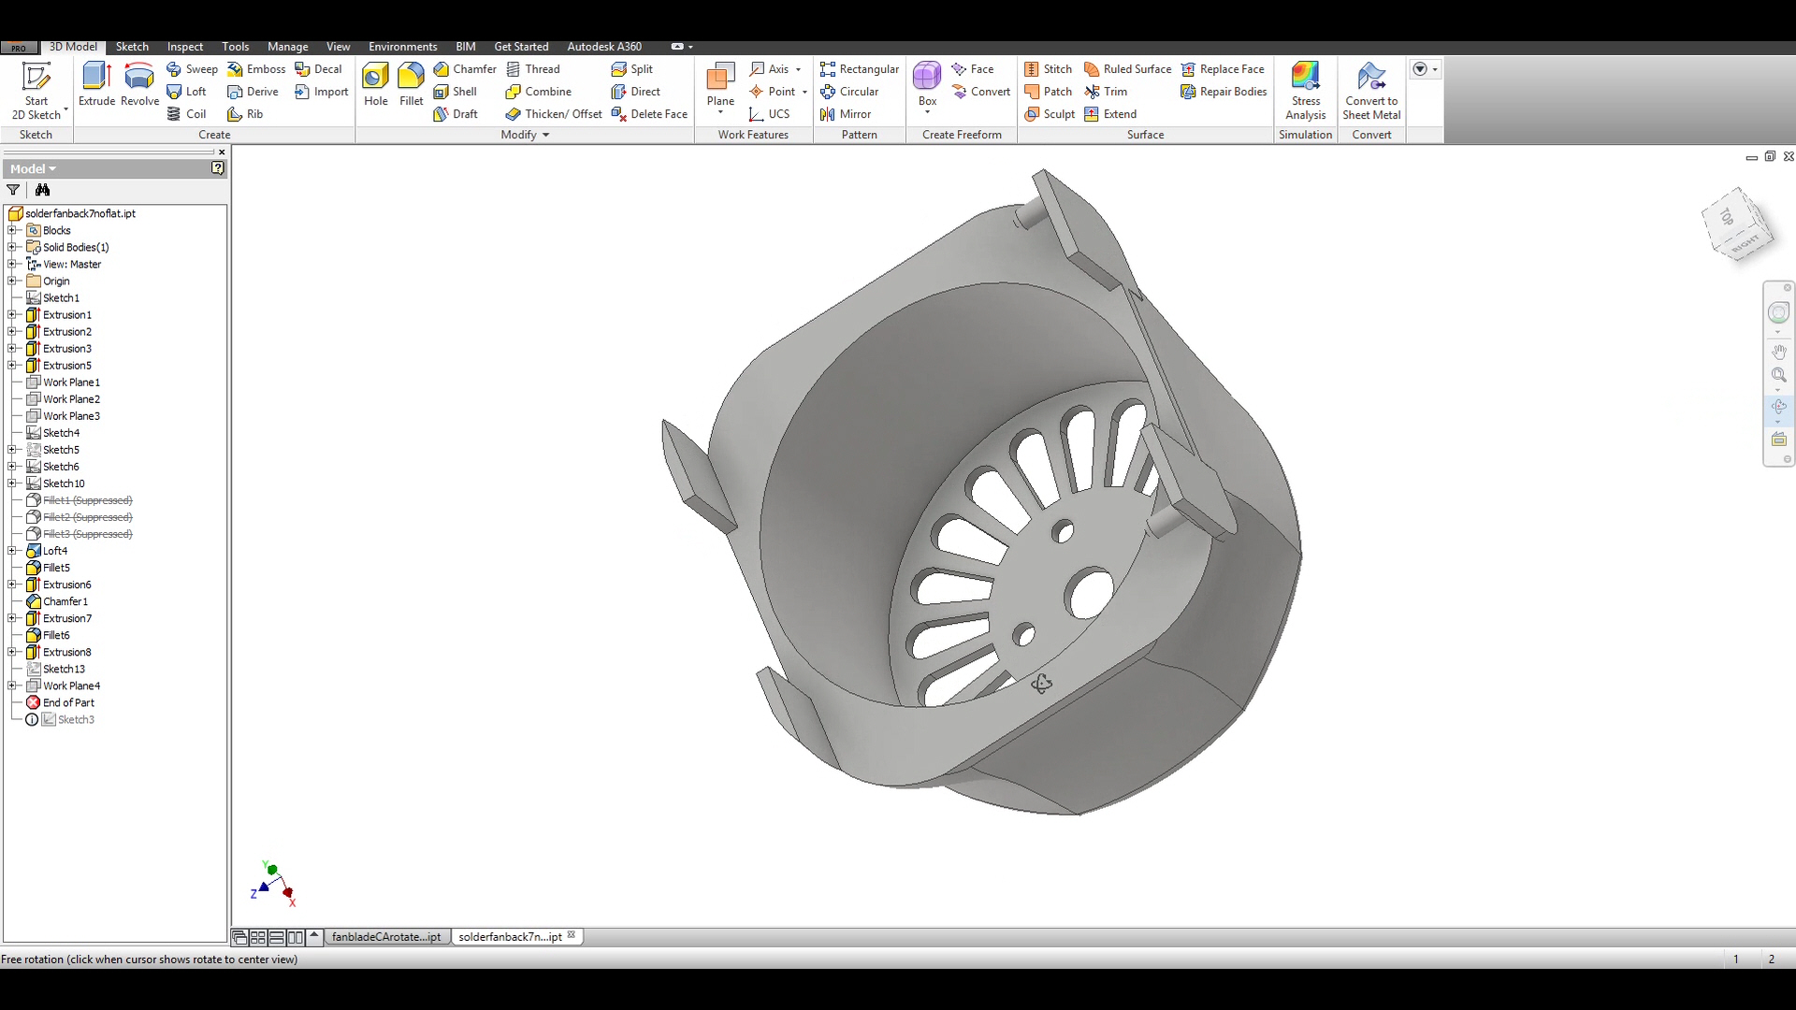Open the browser help button

[217, 168]
